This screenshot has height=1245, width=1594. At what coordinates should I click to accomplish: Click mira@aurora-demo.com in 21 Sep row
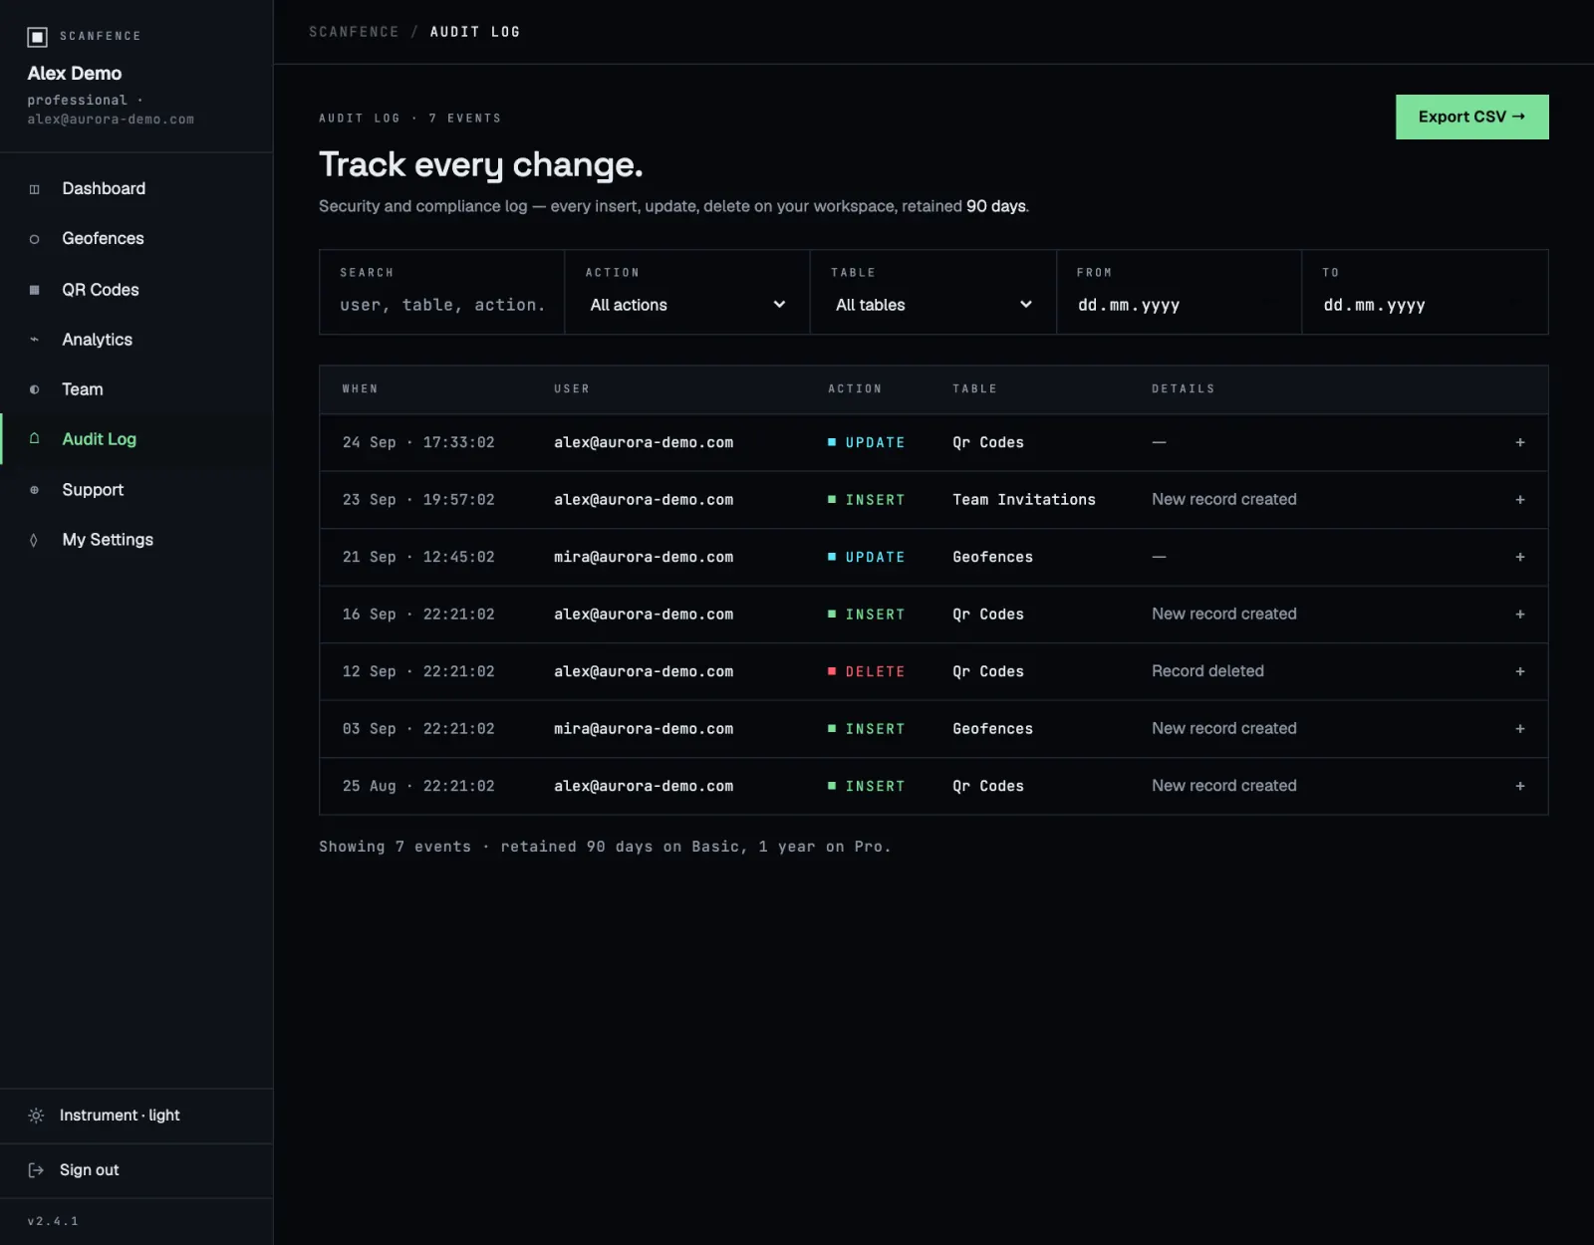[x=644, y=557]
